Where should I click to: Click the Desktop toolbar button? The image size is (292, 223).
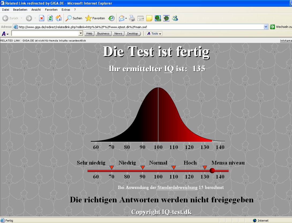coord(133,34)
